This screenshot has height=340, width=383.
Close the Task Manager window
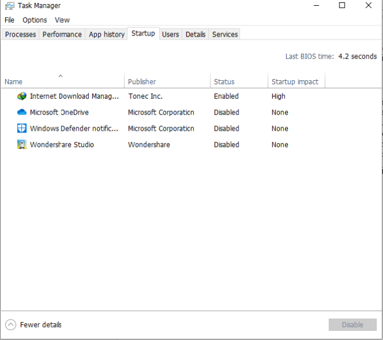[368, 5]
